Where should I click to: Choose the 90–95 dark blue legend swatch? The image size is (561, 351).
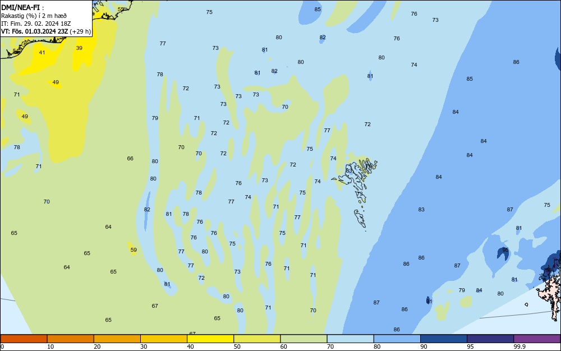pyautogui.click(x=444, y=339)
